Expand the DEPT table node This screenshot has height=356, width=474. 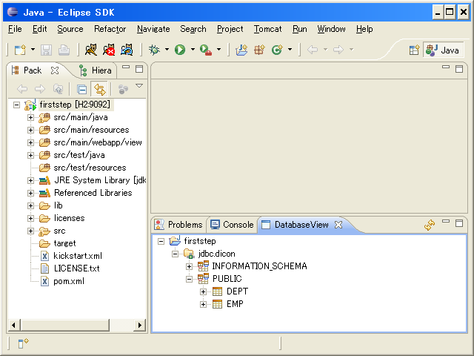(x=204, y=291)
